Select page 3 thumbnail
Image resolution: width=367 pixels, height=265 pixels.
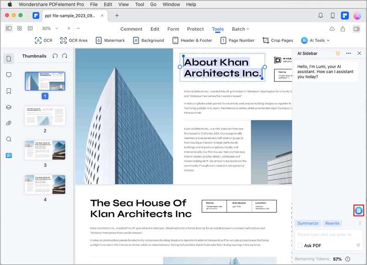(45, 150)
